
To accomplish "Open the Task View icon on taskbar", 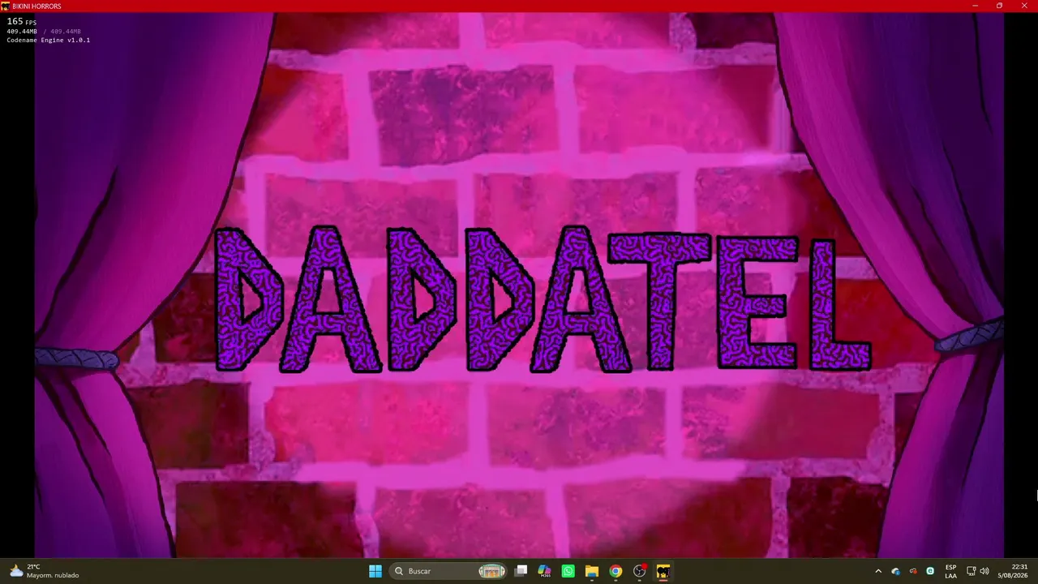I will [x=521, y=571].
